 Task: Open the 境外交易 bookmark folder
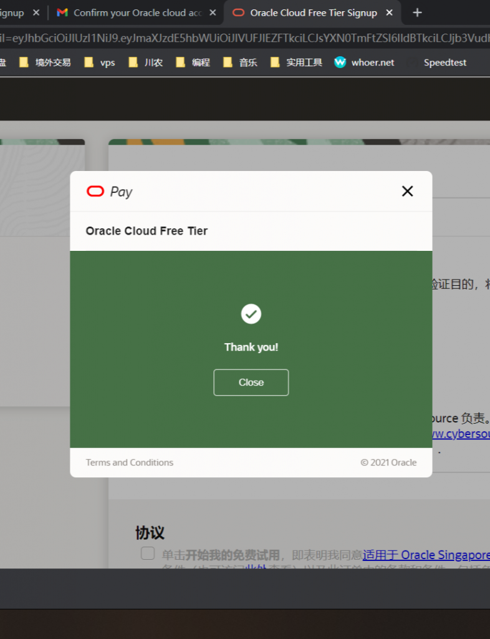tap(45, 62)
